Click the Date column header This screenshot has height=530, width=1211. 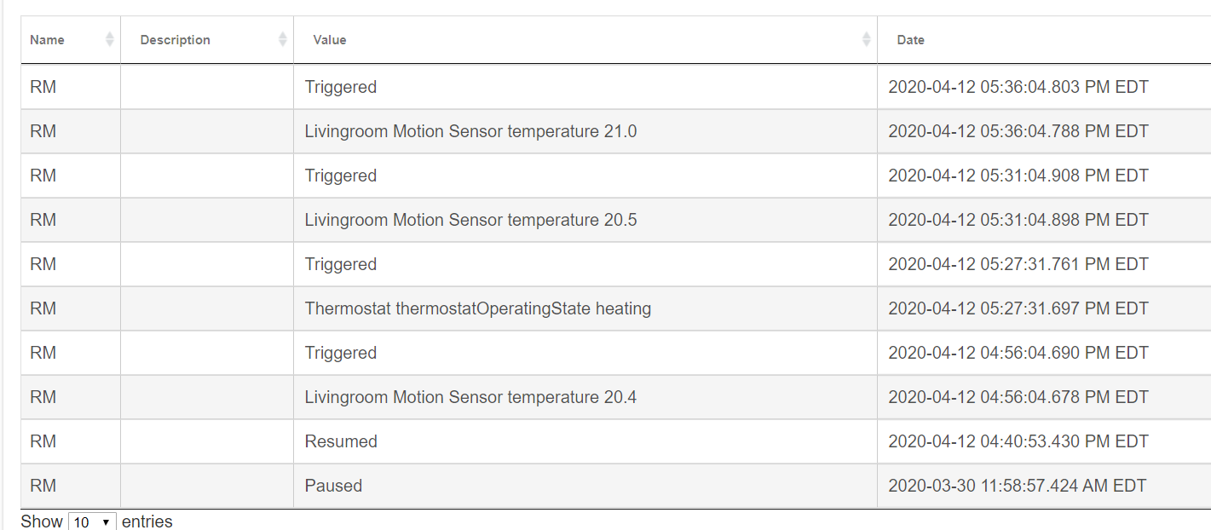(1044, 40)
